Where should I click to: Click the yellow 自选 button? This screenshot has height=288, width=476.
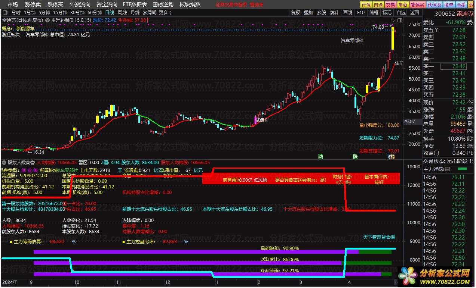378,4
